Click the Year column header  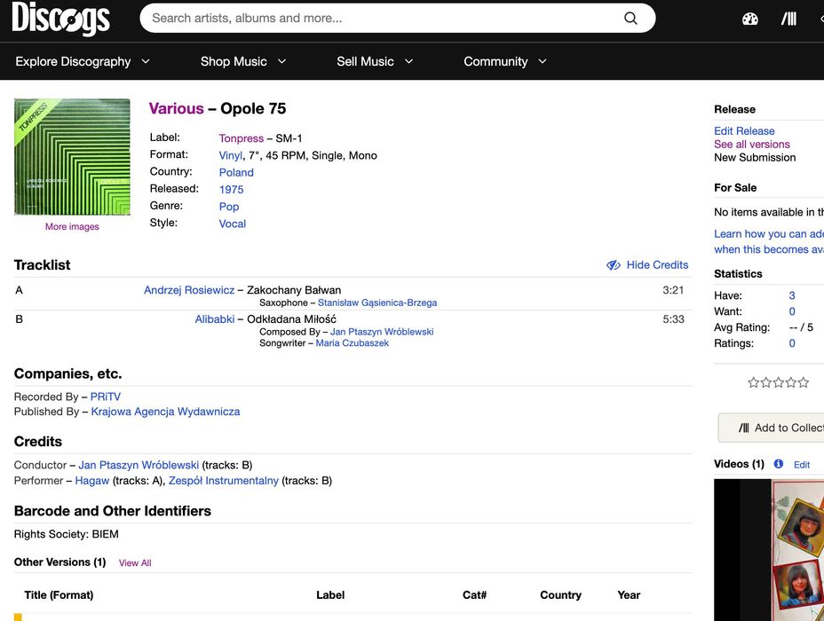(629, 595)
